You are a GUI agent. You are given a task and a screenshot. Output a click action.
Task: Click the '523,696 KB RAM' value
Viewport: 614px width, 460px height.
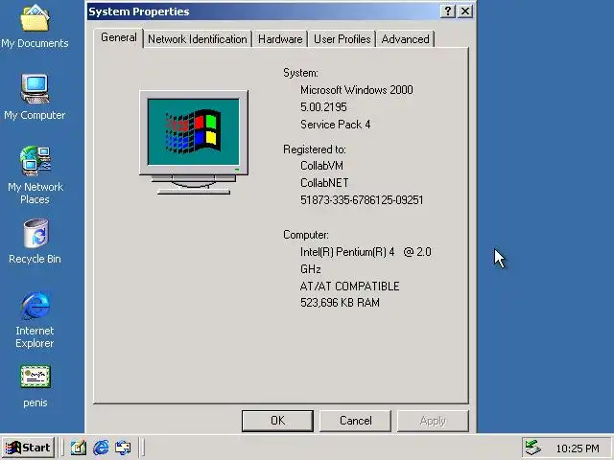pos(340,303)
